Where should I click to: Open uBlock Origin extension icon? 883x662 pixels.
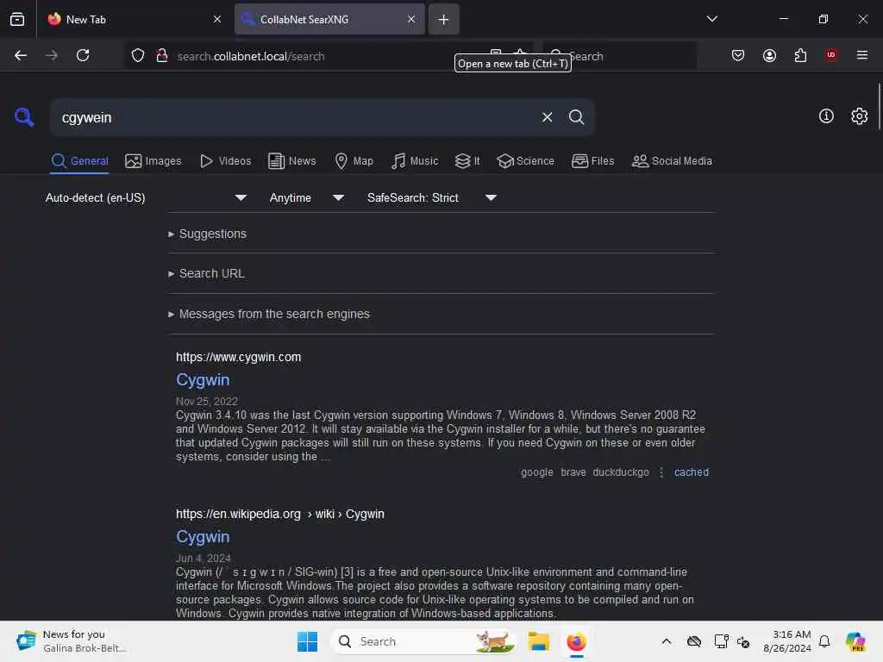pos(830,55)
